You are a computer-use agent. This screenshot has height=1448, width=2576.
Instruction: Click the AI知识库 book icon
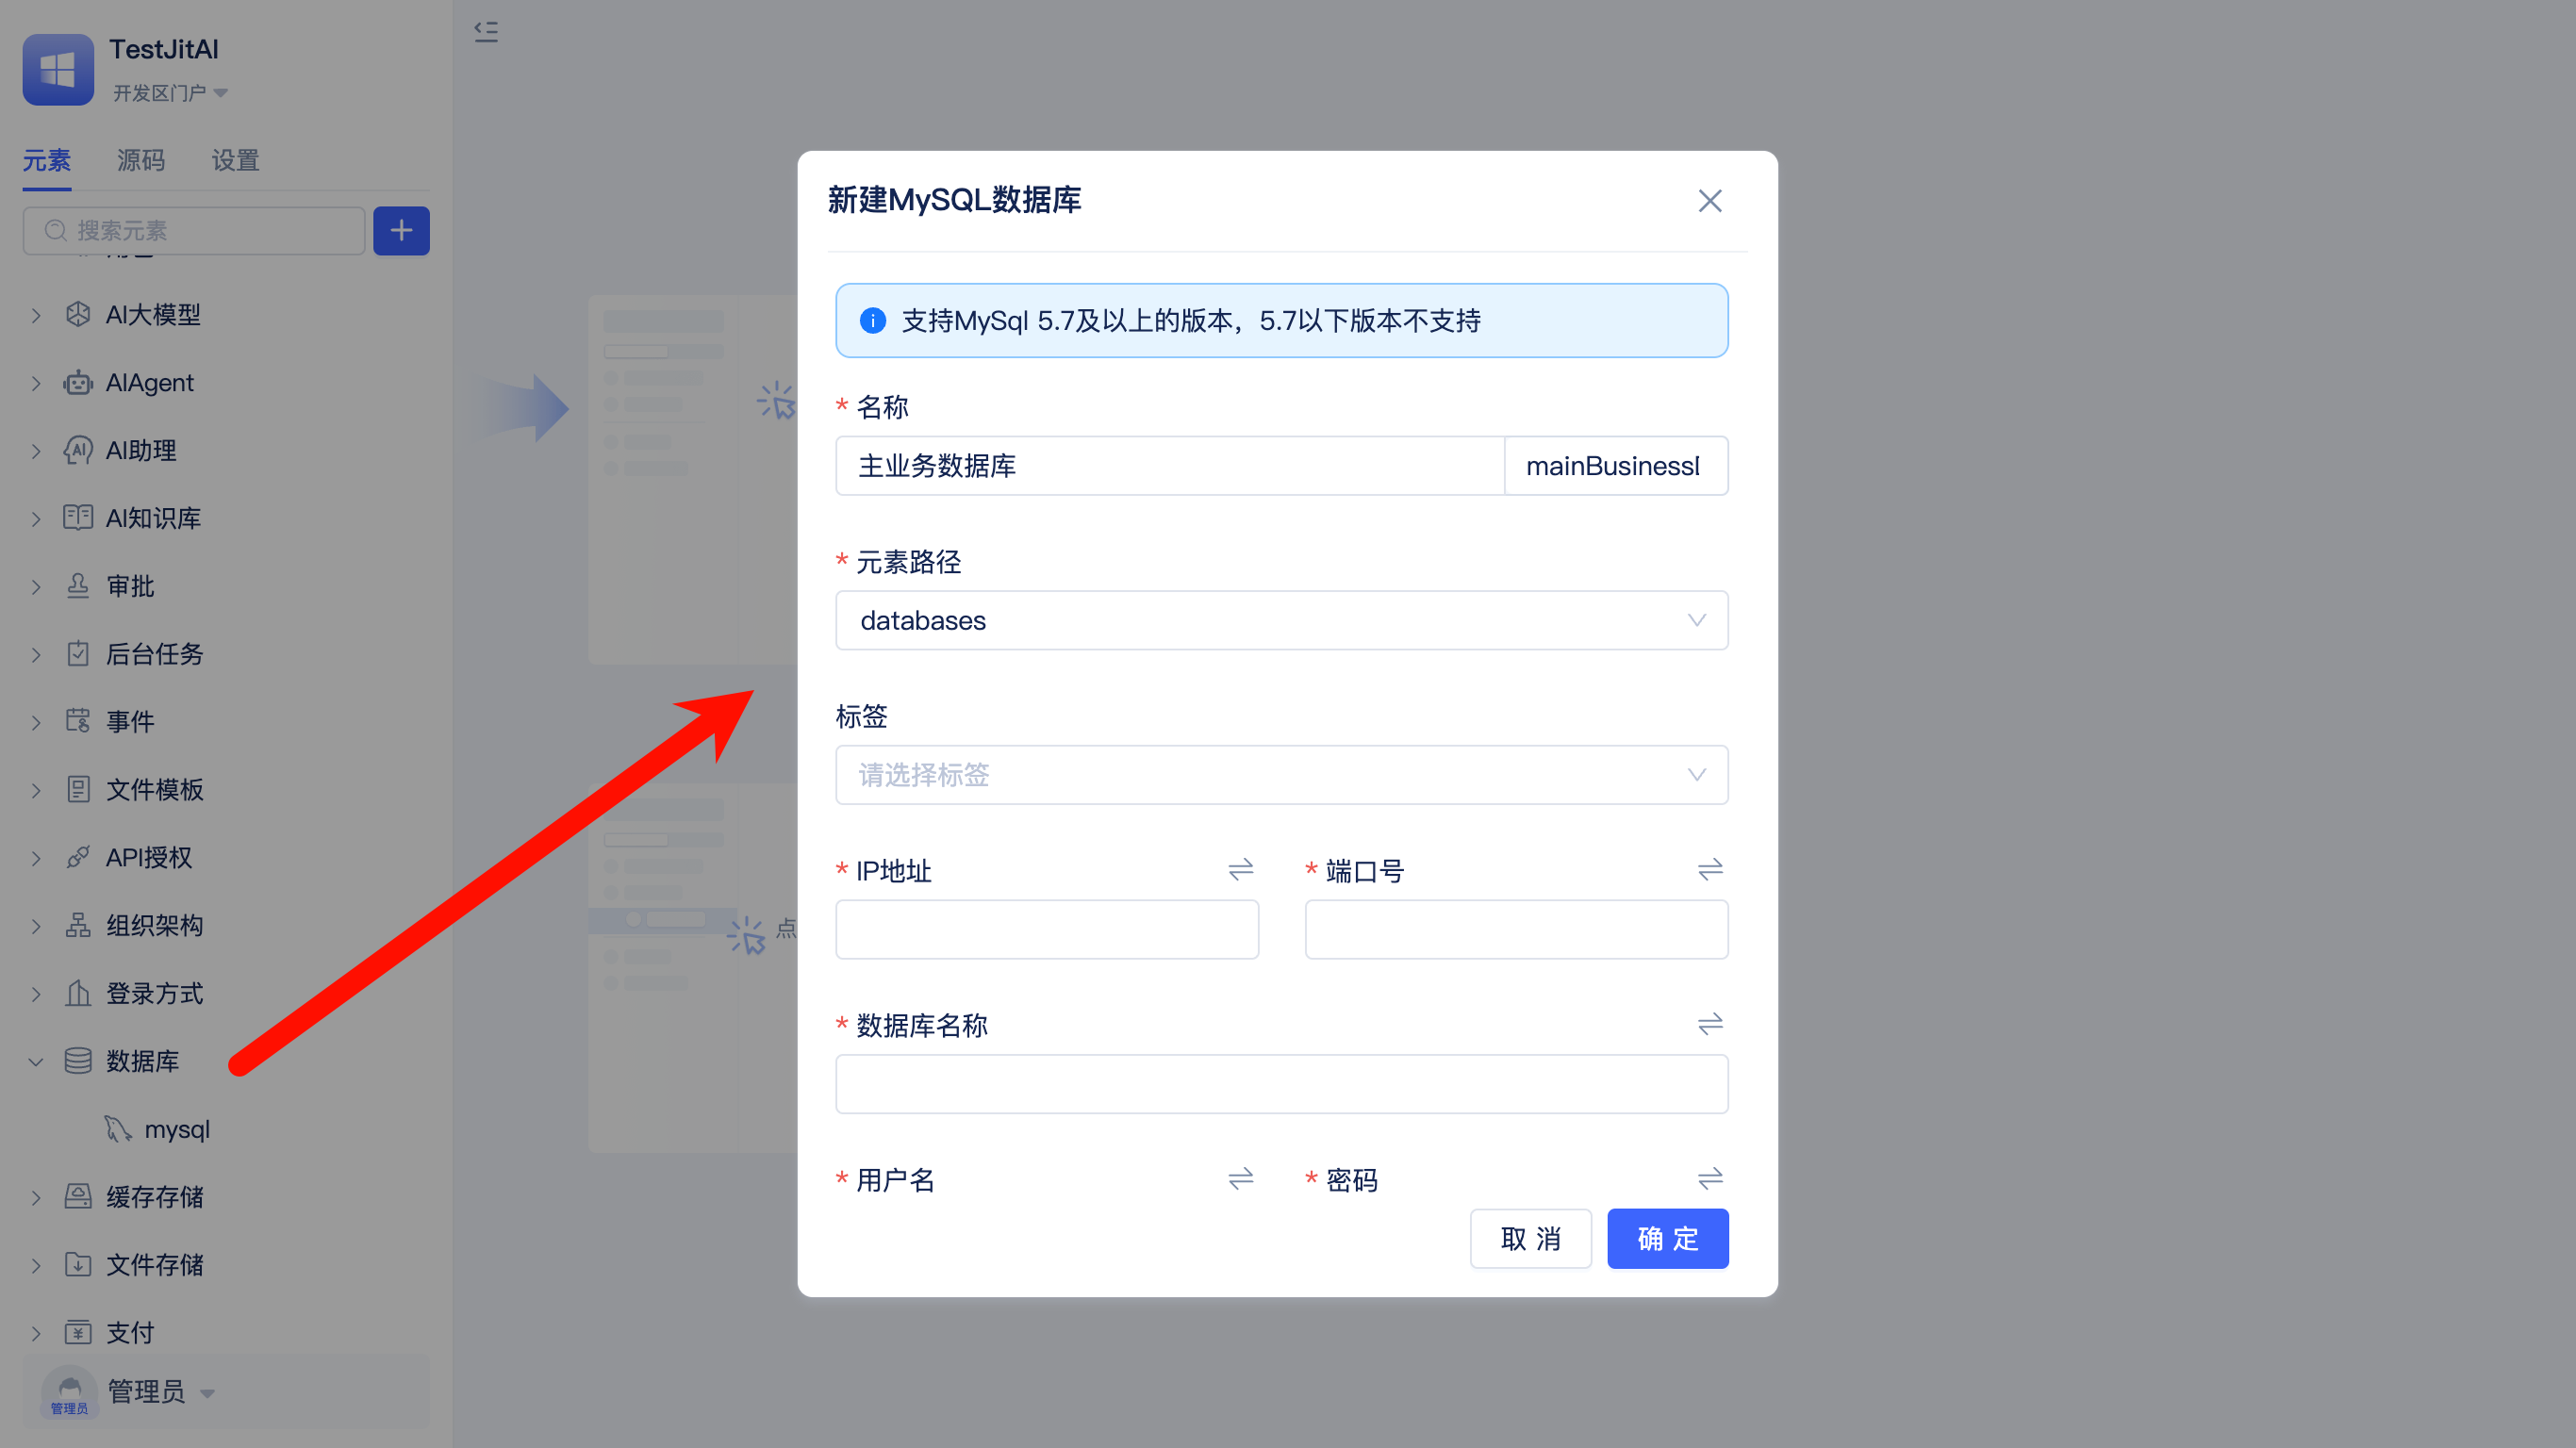[x=78, y=518]
